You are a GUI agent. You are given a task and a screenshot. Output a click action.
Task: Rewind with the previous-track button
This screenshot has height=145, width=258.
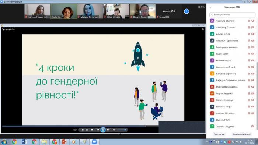(98, 130)
